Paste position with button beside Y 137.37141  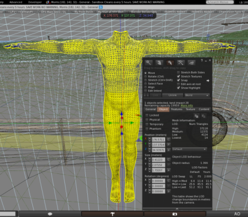(168, 145)
